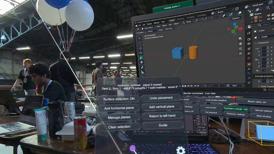
Task: Open the rotation Mode dropdown
Action: 264,70
